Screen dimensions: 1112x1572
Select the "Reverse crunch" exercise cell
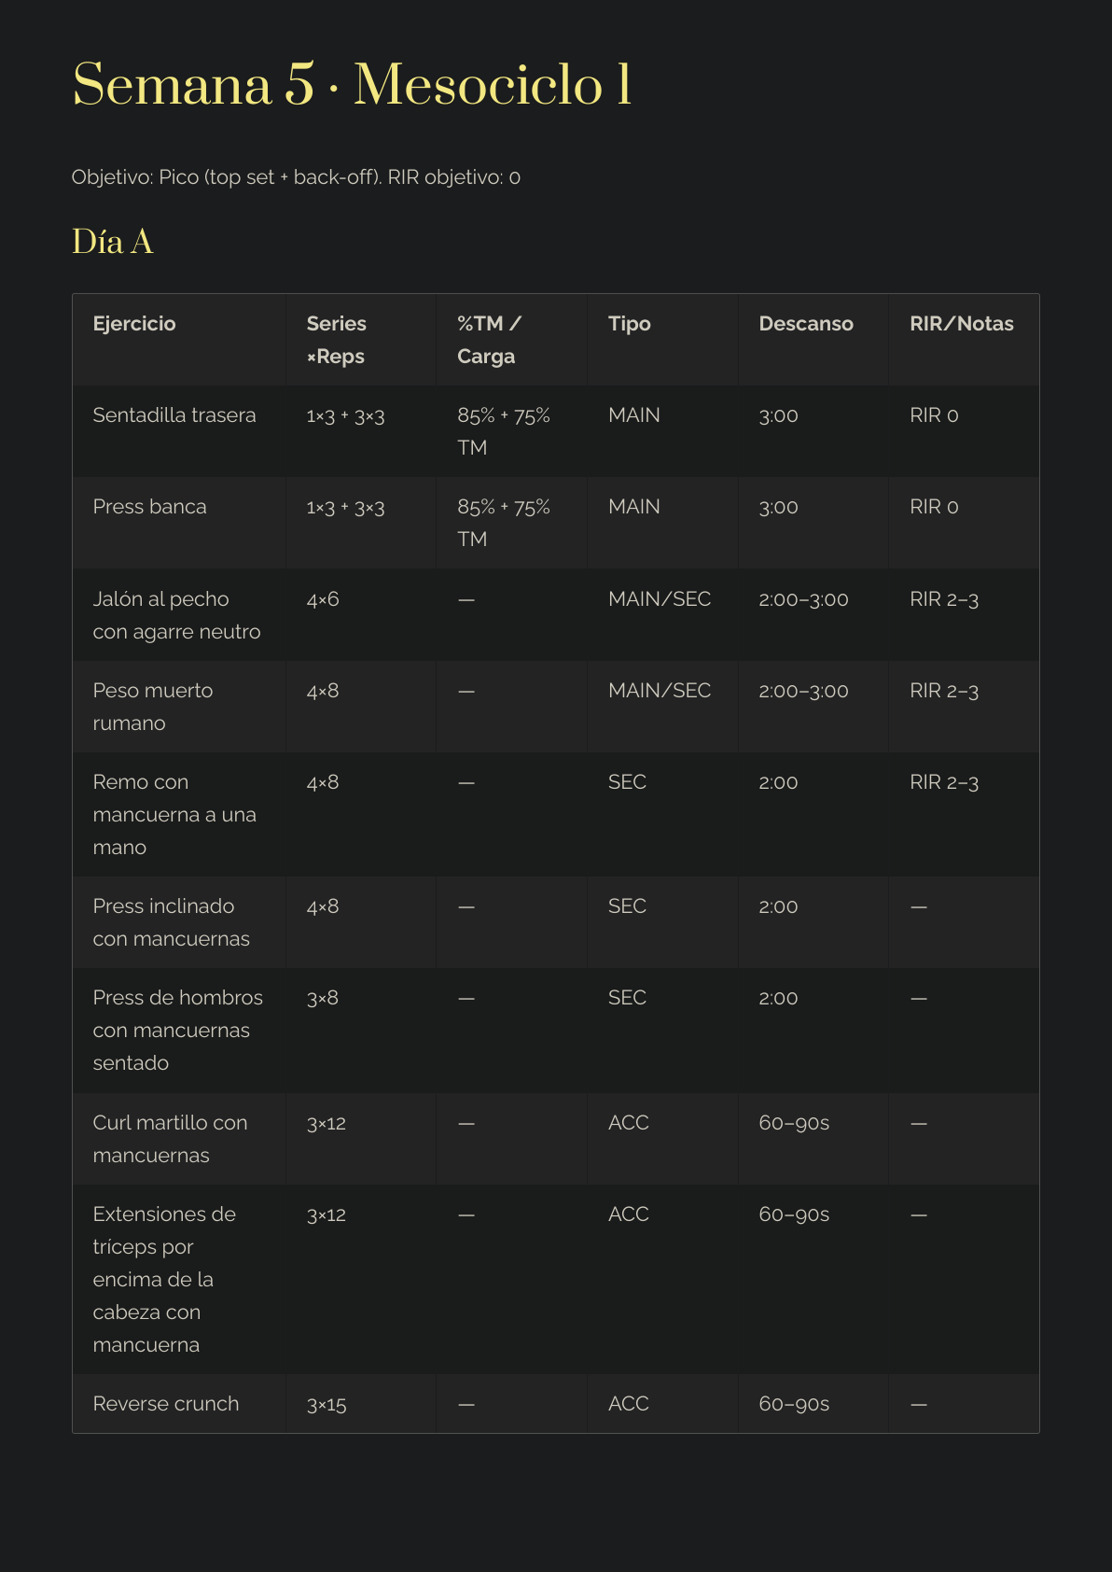(166, 1404)
